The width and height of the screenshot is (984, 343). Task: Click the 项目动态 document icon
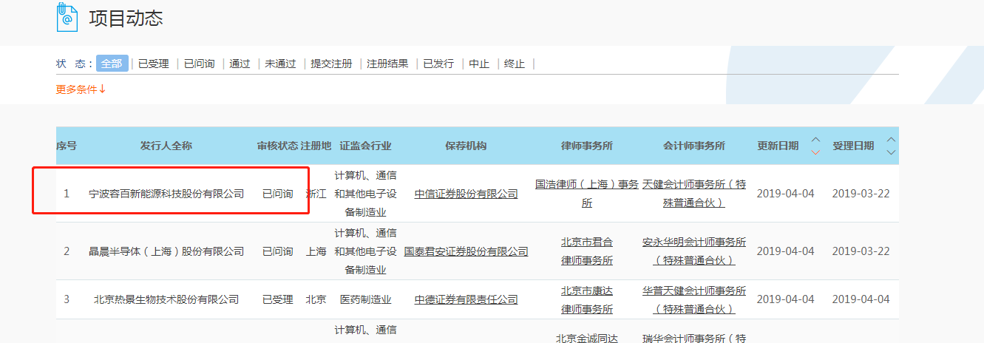(x=67, y=17)
